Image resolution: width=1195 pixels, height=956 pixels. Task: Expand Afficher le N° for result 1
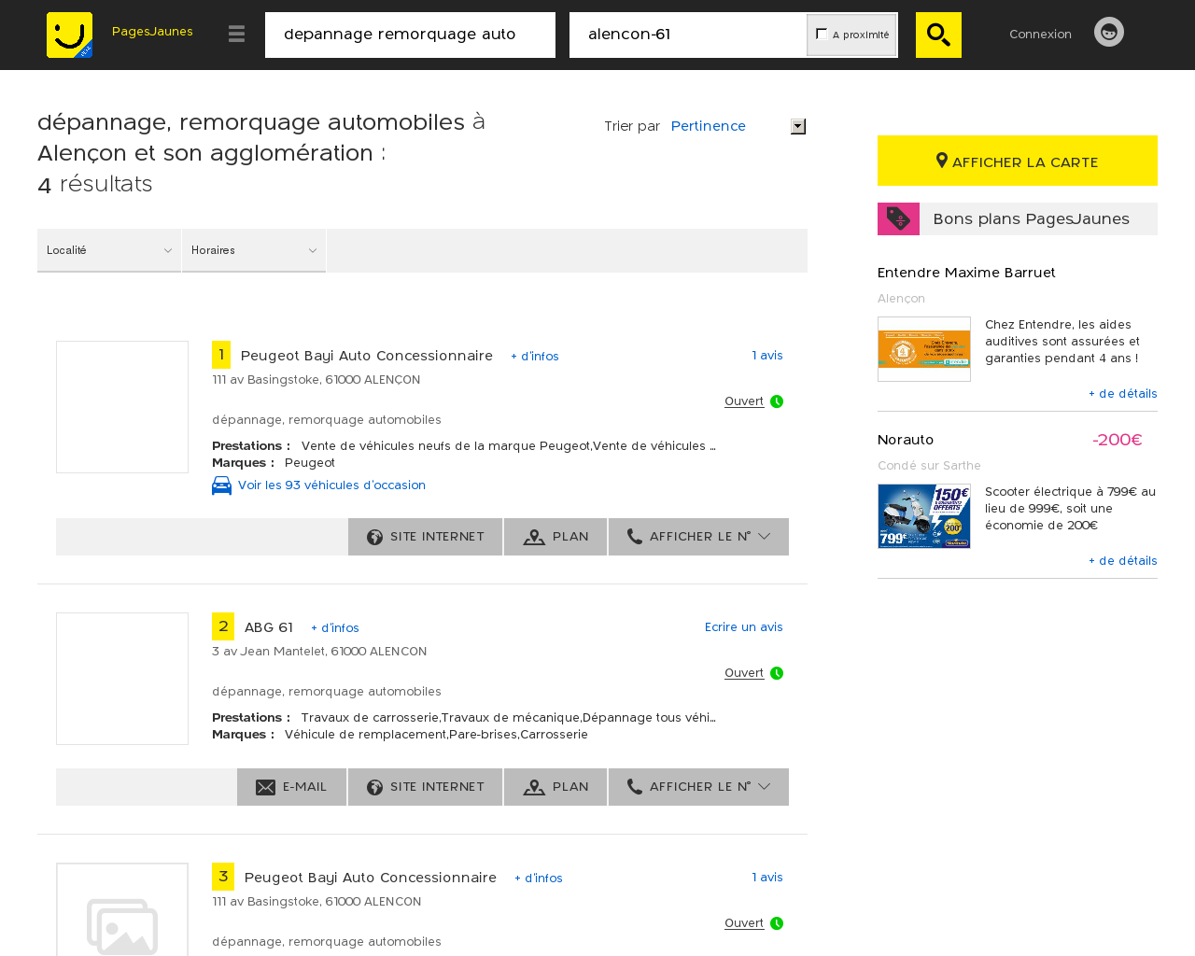point(698,537)
